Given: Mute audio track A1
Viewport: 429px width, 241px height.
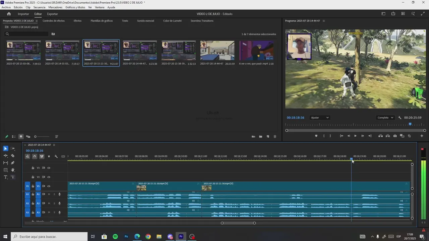Looking at the screenshot, I should click(49, 194).
